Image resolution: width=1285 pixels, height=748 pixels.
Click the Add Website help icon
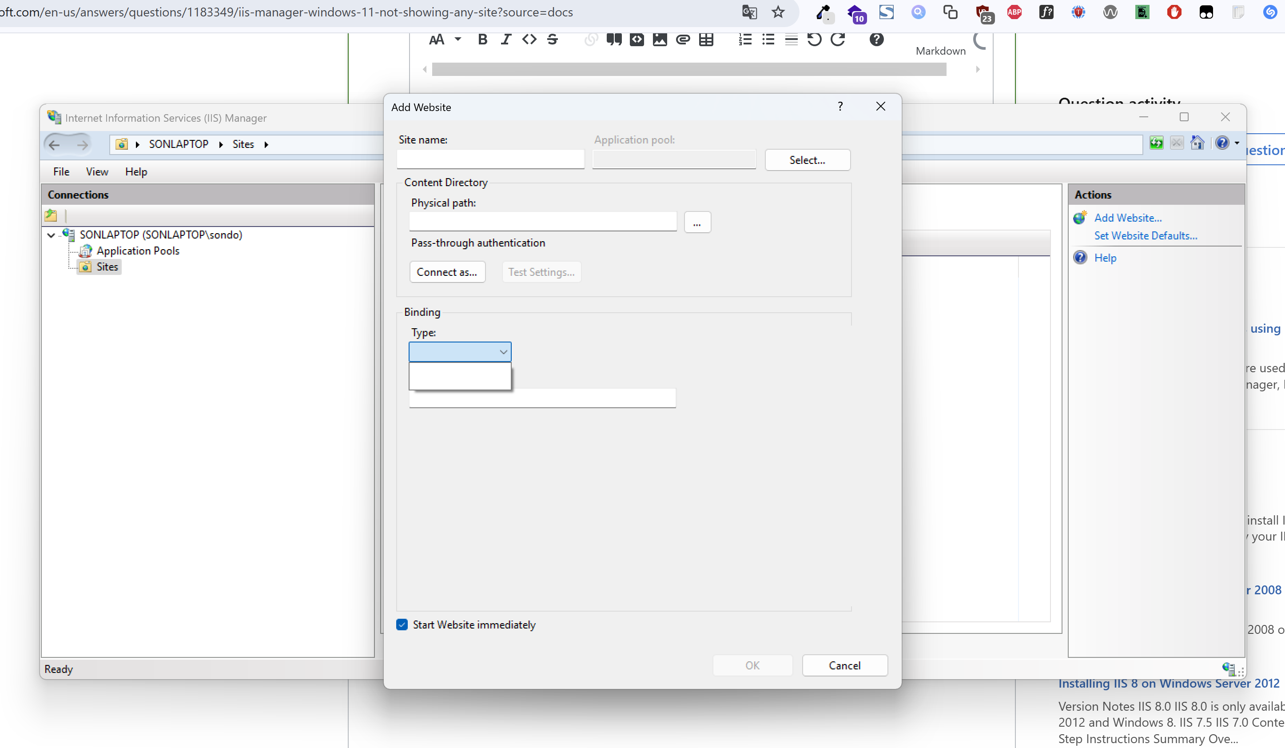coord(840,106)
